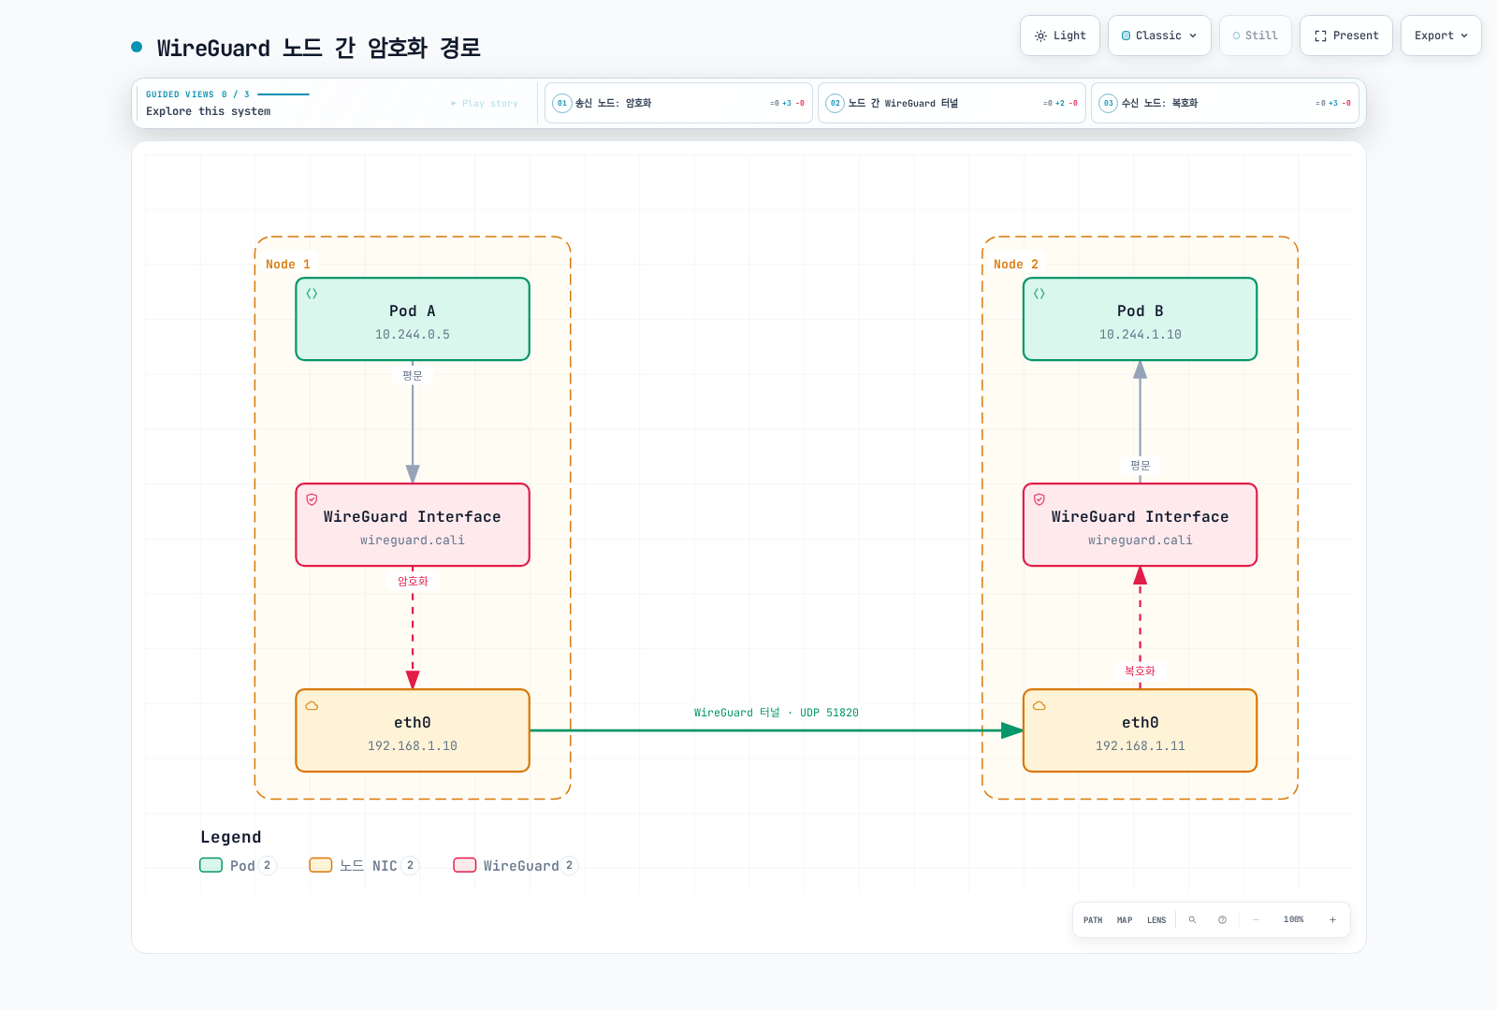Activate PATH mode in bottom toolbar
Image resolution: width=1497 pixels, height=1010 pixels.
click(x=1093, y=920)
